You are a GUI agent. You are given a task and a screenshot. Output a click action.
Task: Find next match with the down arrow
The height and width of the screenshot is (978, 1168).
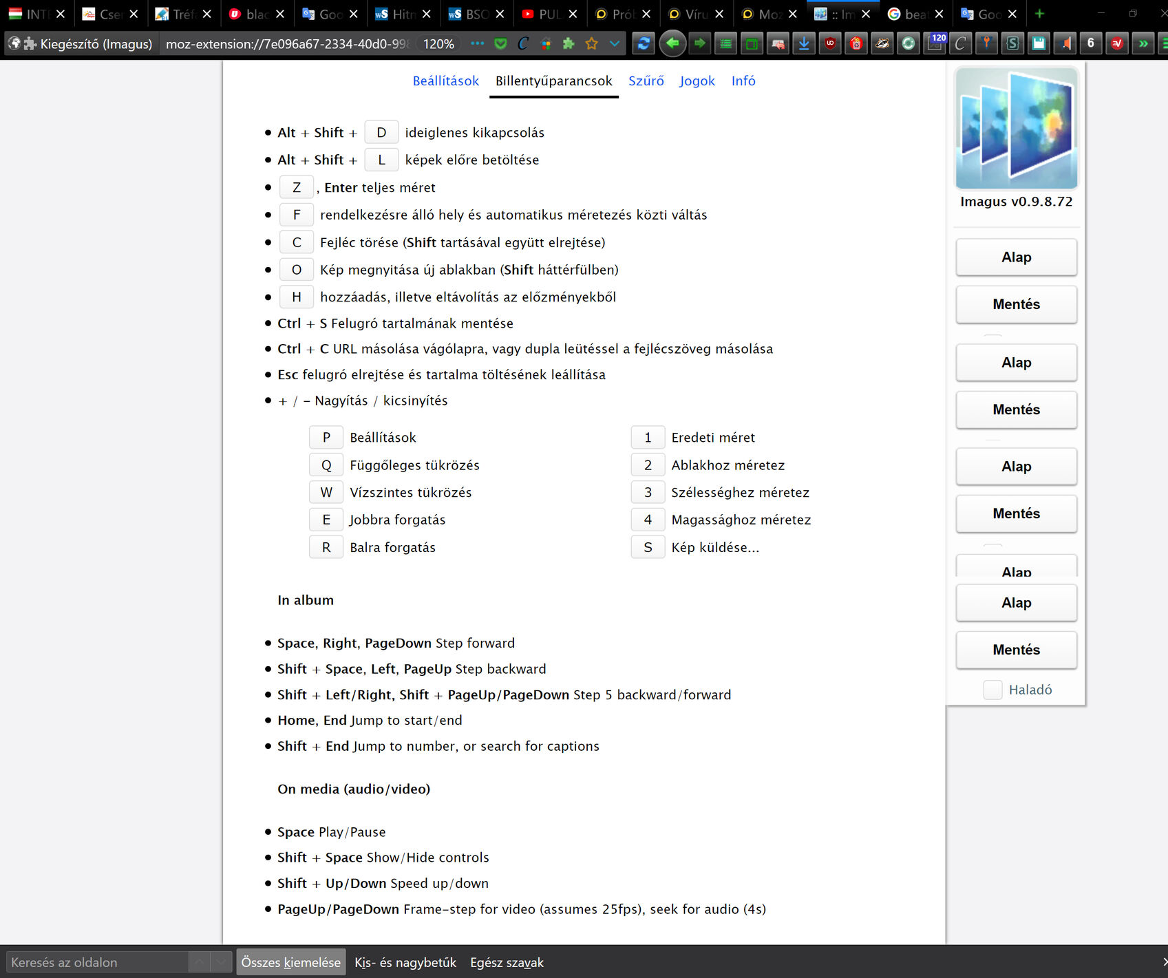pos(220,962)
